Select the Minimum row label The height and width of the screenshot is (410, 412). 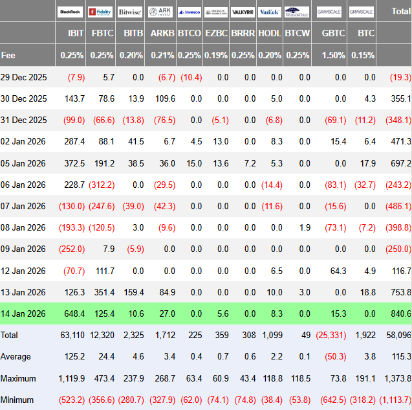(18, 400)
